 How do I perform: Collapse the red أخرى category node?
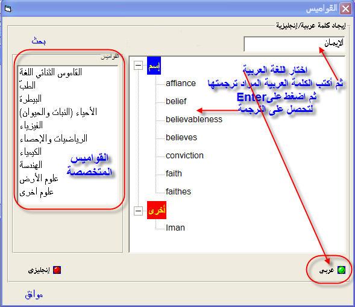point(138,211)
